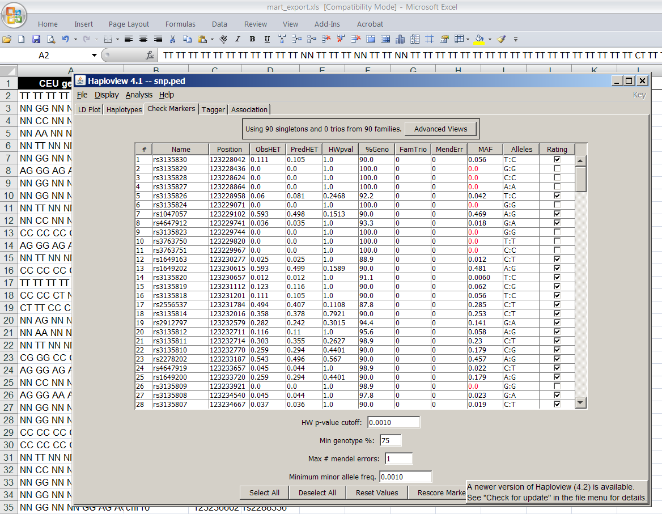Image resolution: width=662 pixels, height=514 pixels.
Task: Apply underline formatting
Action: click(268, 39)
